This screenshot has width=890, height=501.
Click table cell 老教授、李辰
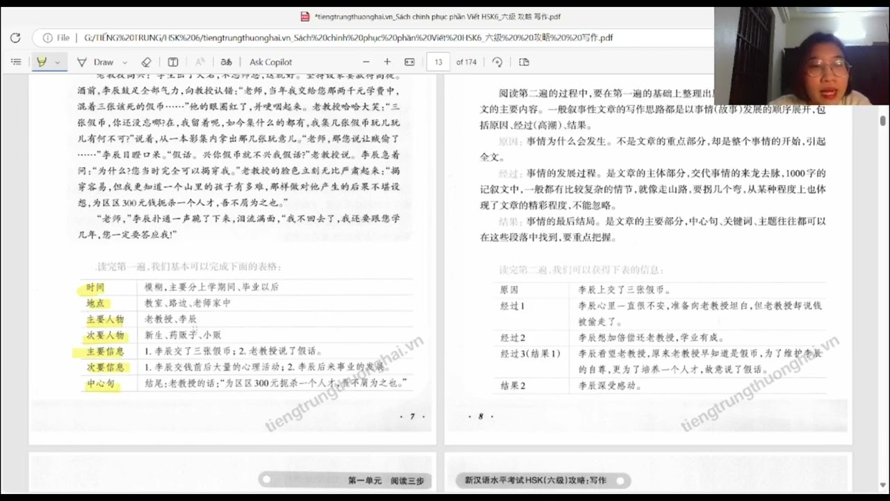(170, 319)
